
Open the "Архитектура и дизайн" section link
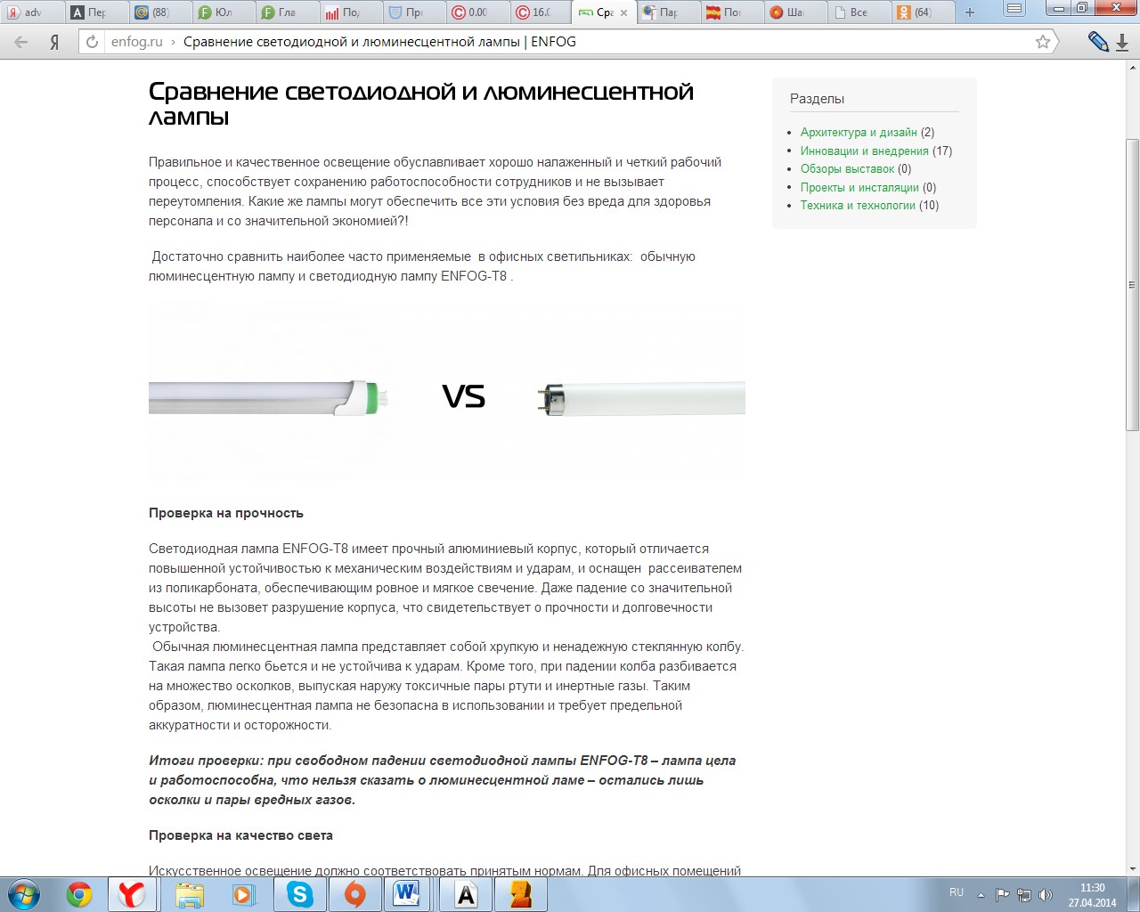pos(859,133)
